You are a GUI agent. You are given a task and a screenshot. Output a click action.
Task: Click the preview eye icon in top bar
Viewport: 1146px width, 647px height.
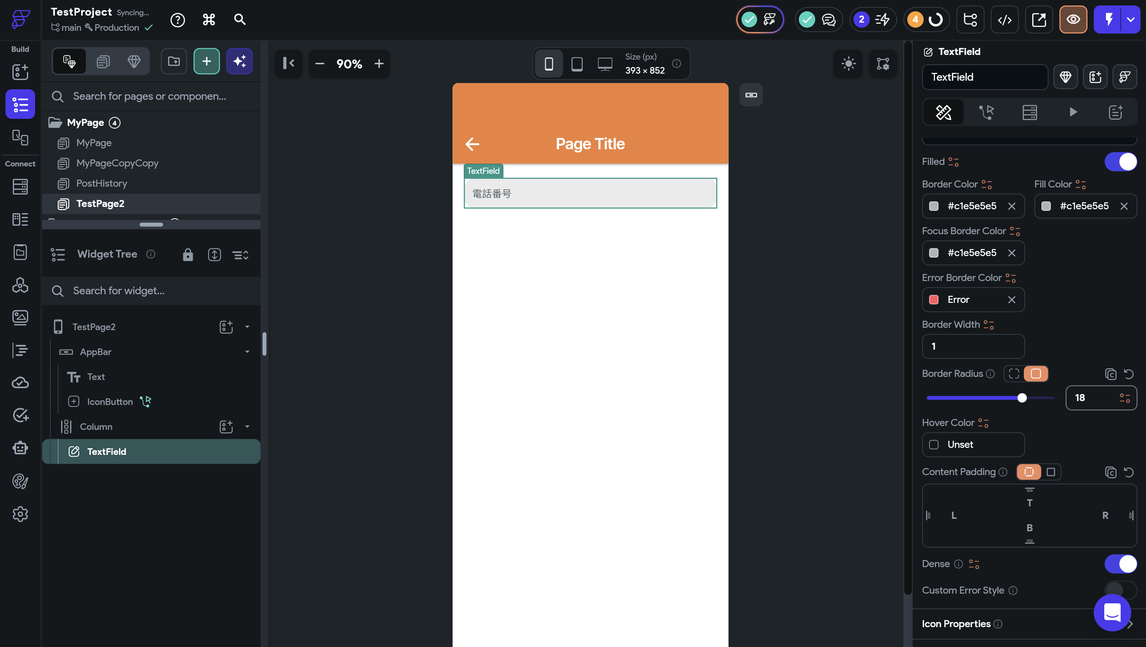tap(1073, 19)
